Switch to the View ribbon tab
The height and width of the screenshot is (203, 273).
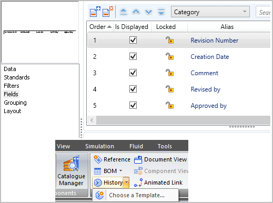(63, 146)
